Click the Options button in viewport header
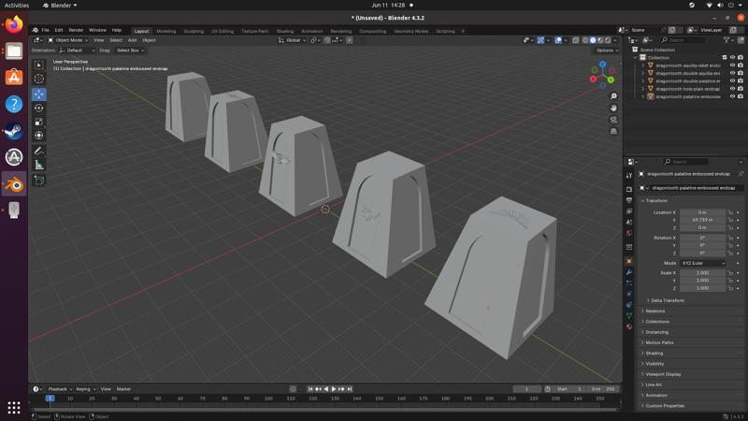 pyautogui.click(x=606, y=51)
